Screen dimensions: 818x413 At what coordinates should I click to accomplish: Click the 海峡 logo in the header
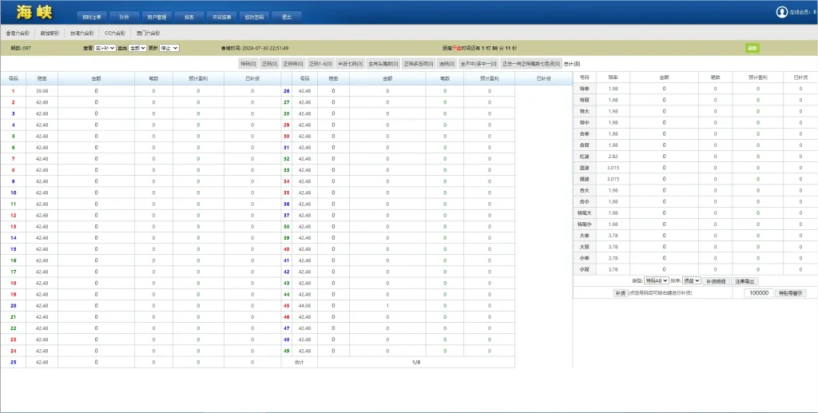36,12
